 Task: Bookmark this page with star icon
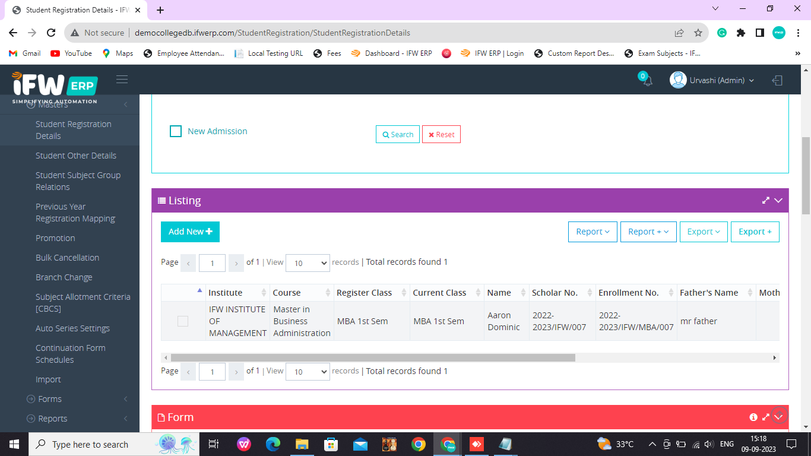click(x=698, y=33)
